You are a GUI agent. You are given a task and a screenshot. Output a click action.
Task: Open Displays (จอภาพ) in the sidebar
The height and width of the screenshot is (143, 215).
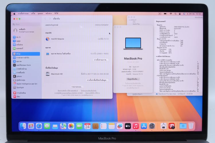[17, 61]
